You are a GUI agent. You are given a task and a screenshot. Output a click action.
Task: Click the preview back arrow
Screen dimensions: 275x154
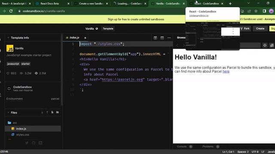177,45
